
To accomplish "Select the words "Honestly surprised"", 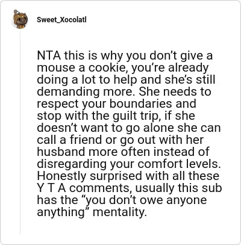I will 90,176.
